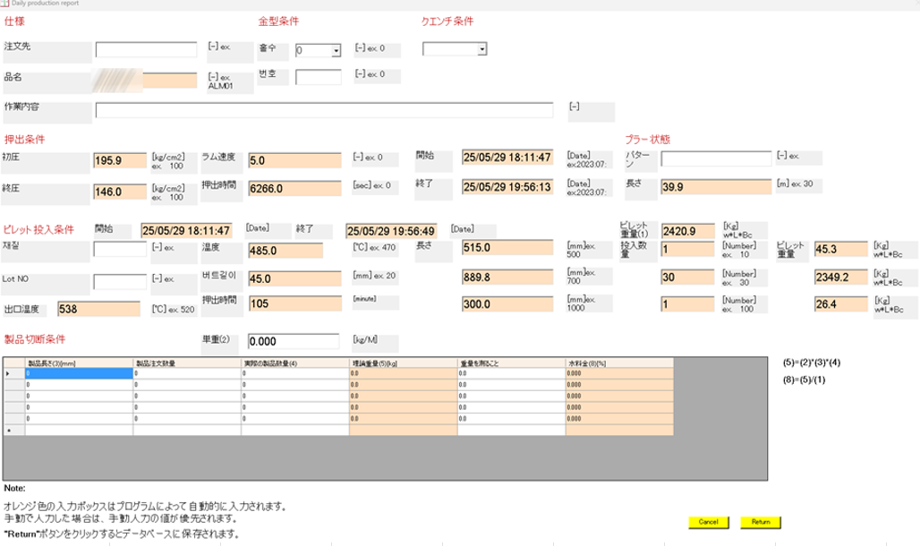920x546 pixels.
Task: Click the ラム速度 field showing 5.0
Action: (294, 161)
